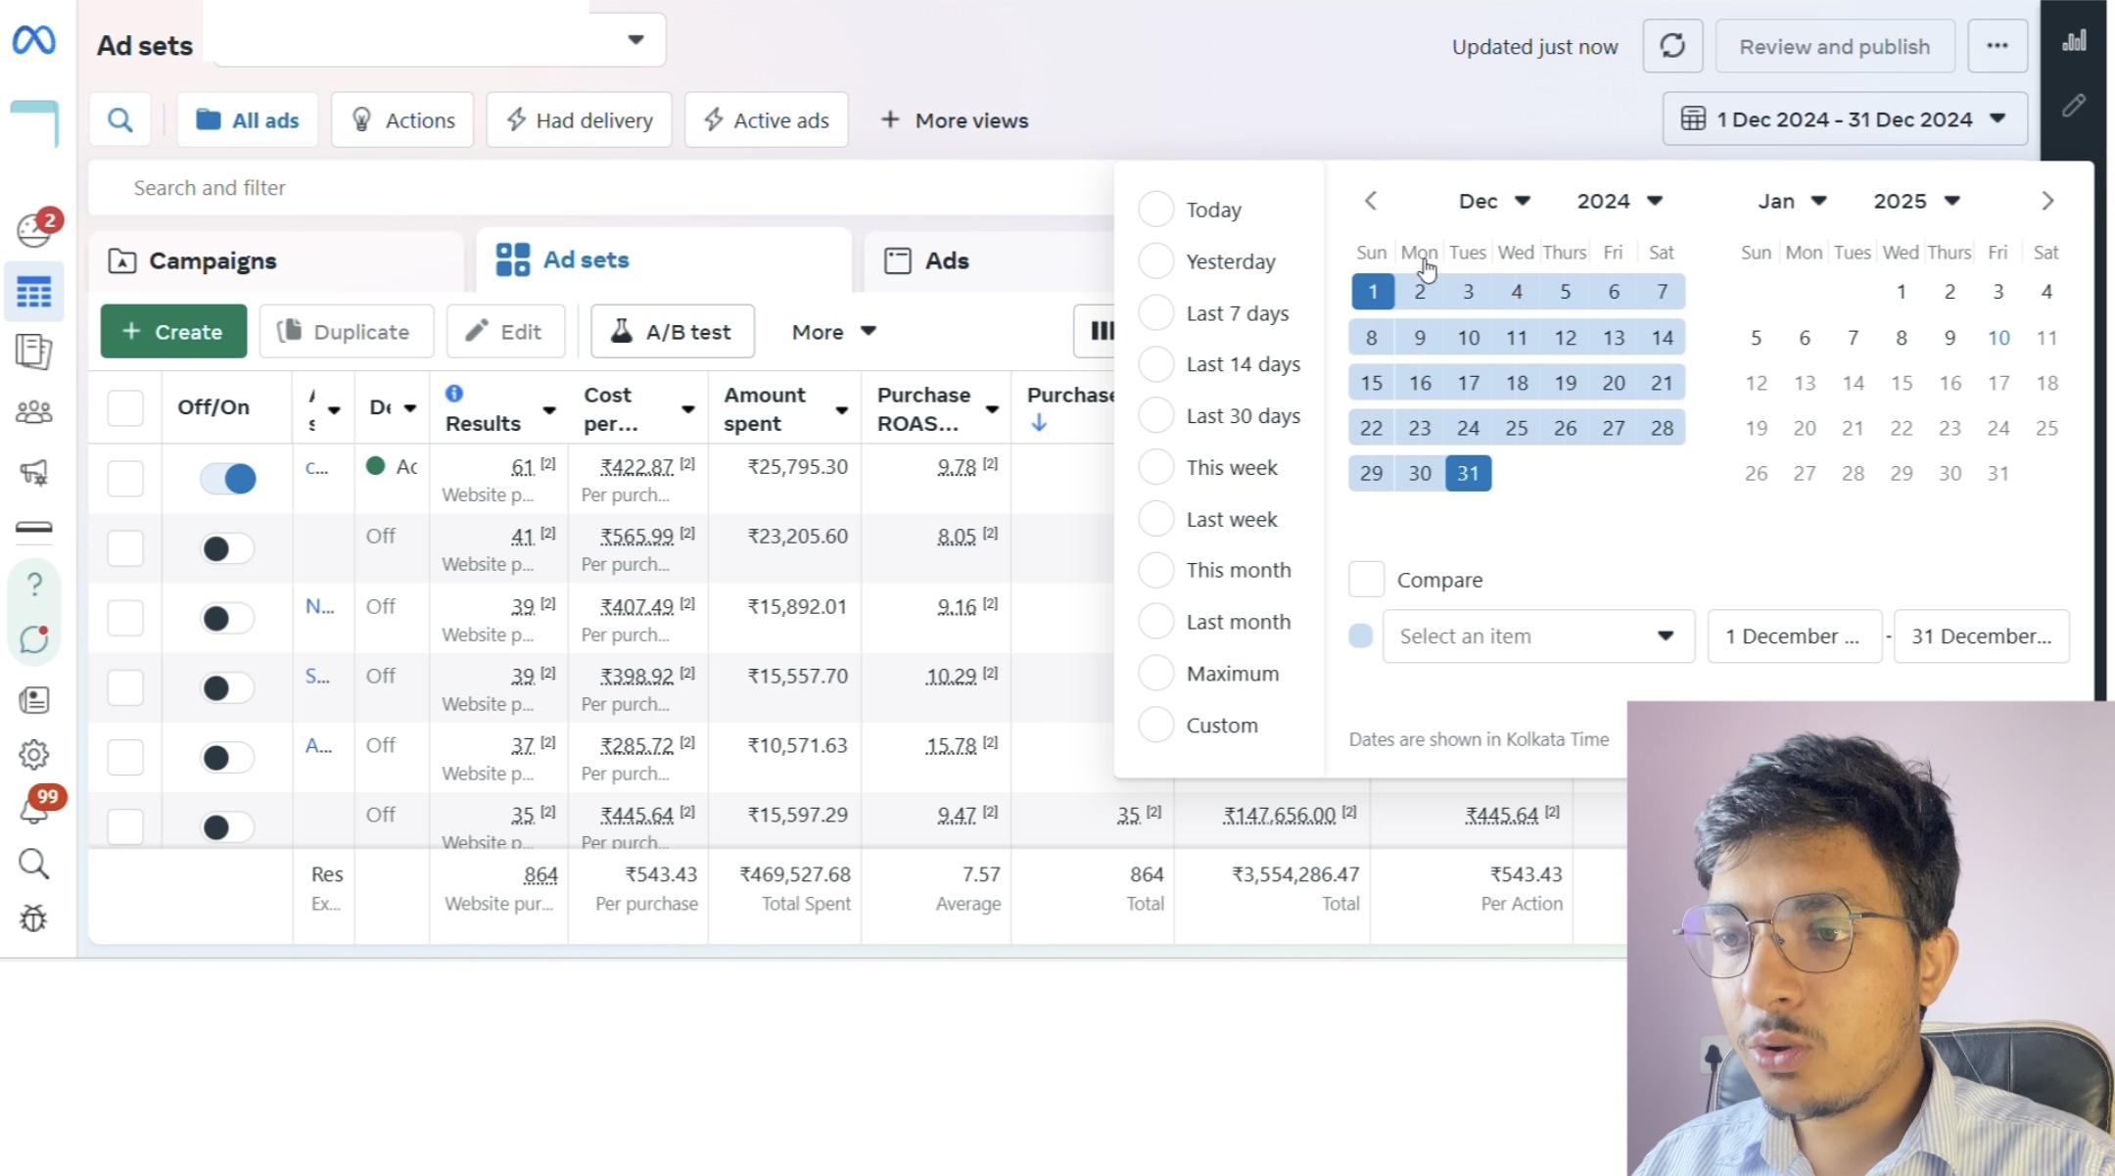Open the search magnifier icon in toolbar

click(120, 120)
